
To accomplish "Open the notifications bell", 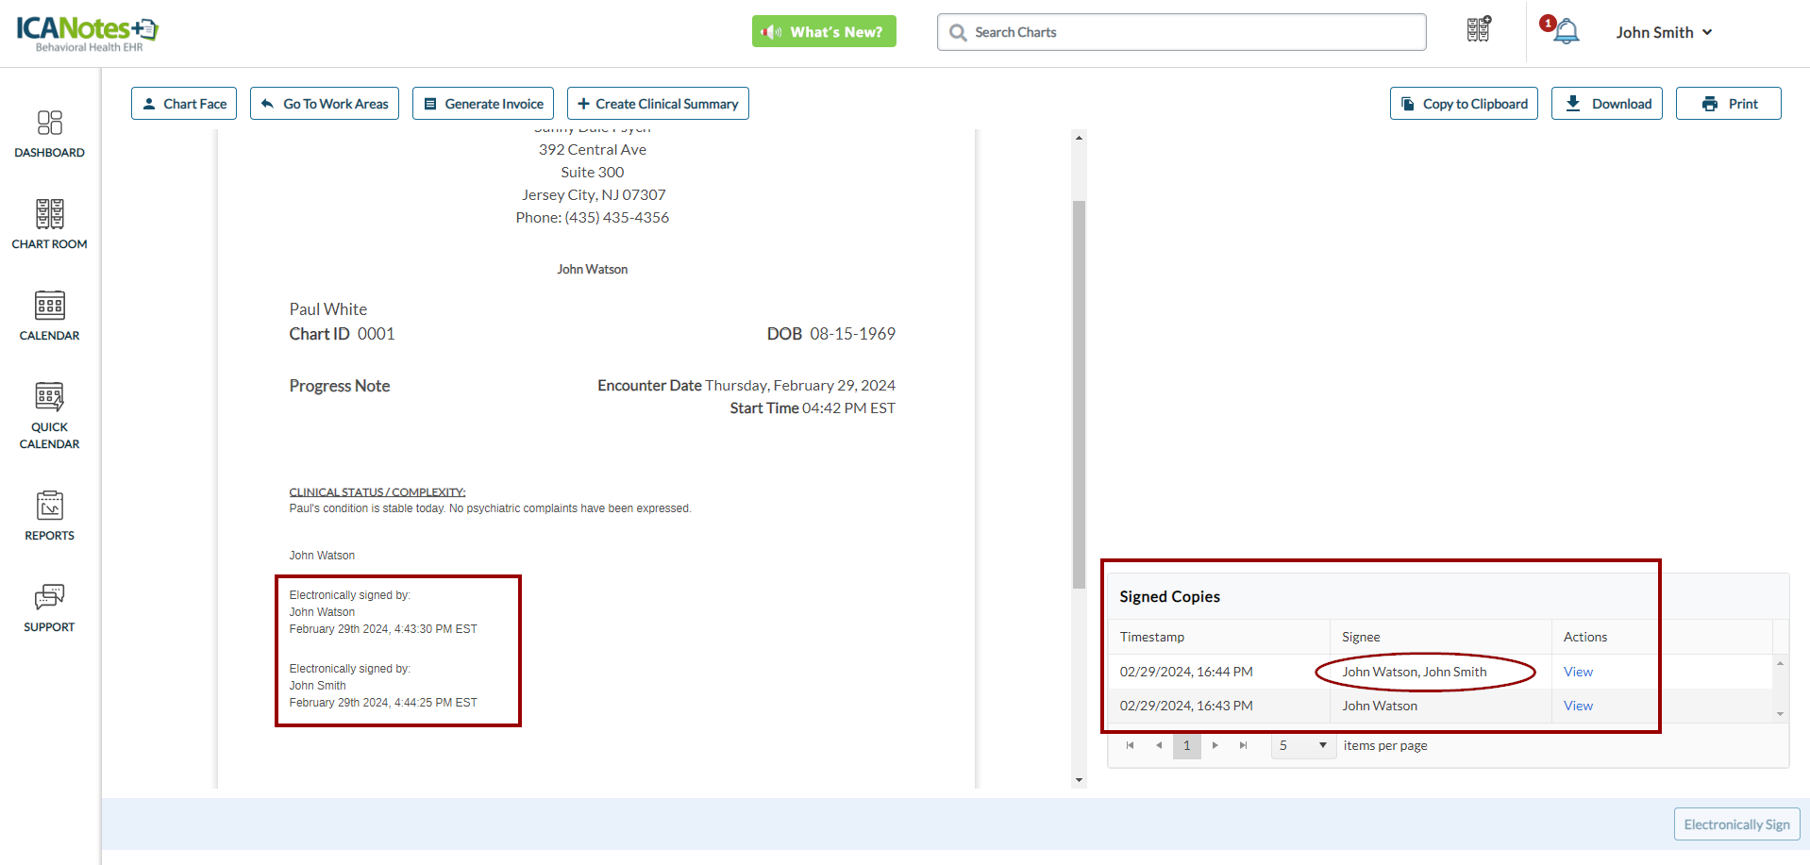I will [1566, 31].
